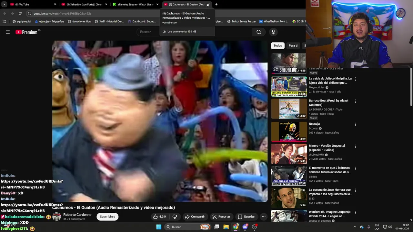413x232 pixels.
Task: Dislike the video with the thumbs-down icon
Action: tap(175, 217)
